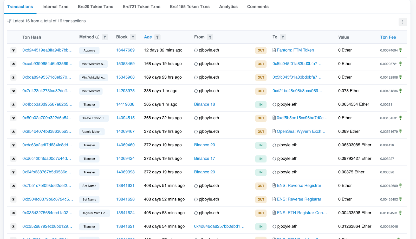Click the Txn Fee column header link
416x239 pixels.
click(388, 37)
